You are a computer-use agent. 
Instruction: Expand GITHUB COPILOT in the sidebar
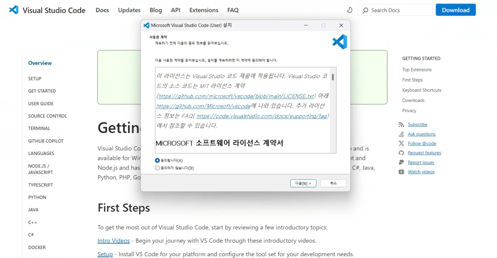[x=46, y=141]
